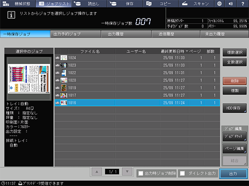Click the selected job preview thumbnail
Image resolution: width=249 pixels, height=186 pixels.
tap(29, 79)
